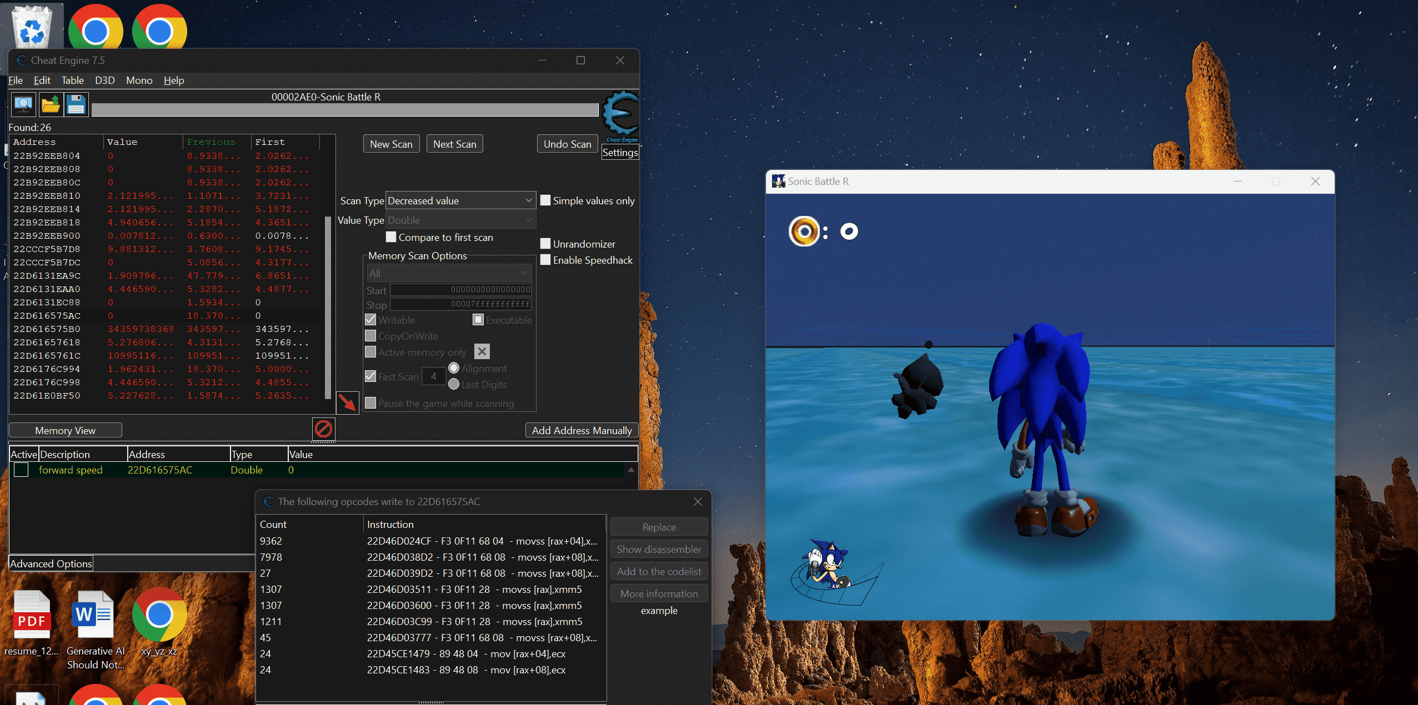Open Settings via the Cheat Engine logo
1418x705 pixels.
click(x=620, y=114)
